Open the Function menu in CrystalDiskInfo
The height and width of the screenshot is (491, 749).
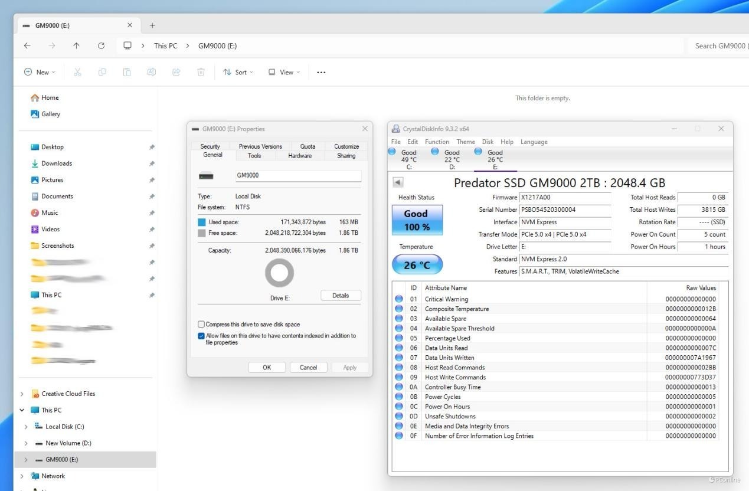point(437,142)
